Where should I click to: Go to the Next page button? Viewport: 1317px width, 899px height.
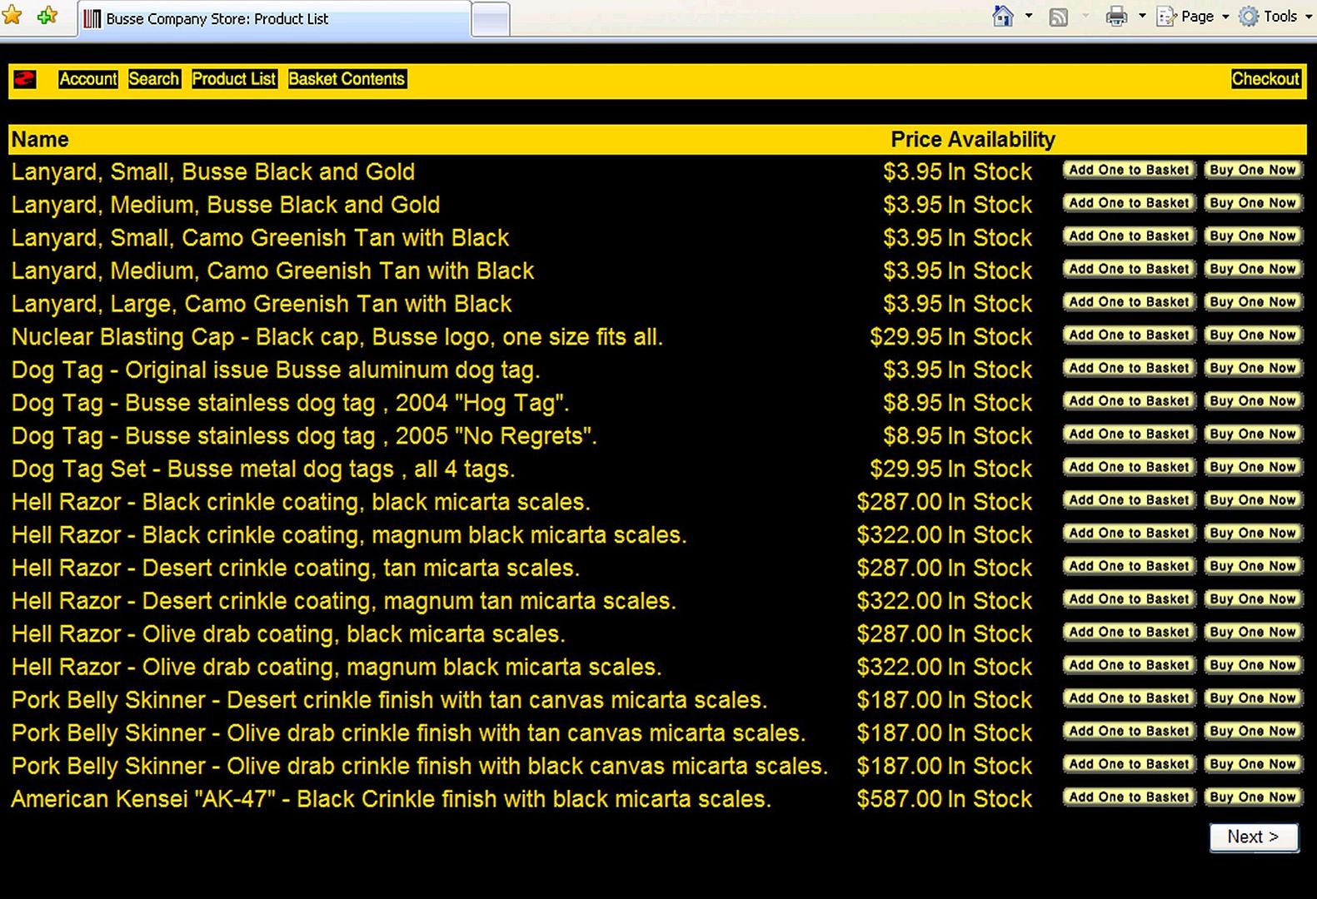coord(1254,837)
